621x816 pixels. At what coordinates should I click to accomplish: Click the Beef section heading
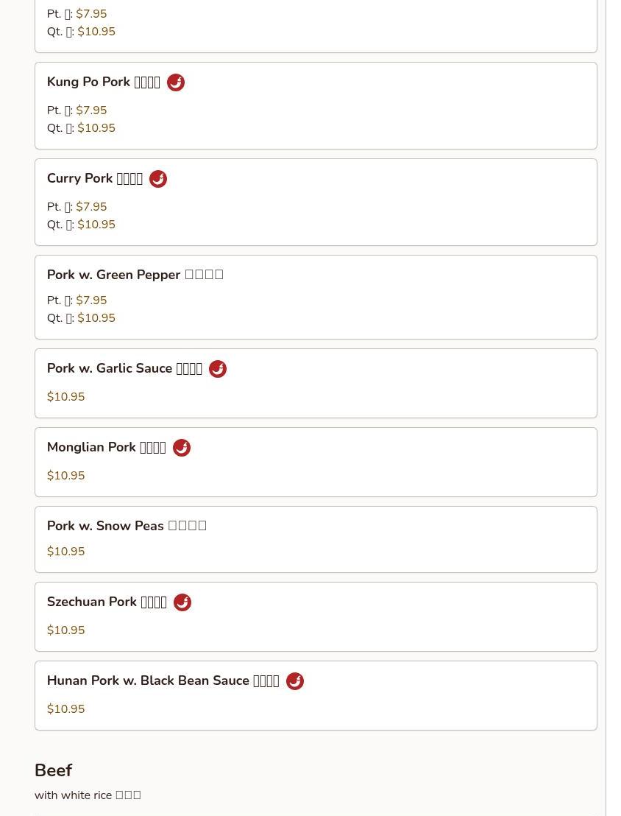[x=53, y=770]
